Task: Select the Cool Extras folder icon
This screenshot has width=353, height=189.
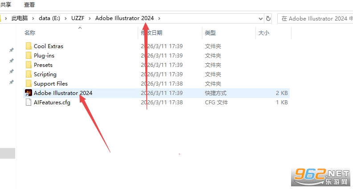Action: [29, 46]
